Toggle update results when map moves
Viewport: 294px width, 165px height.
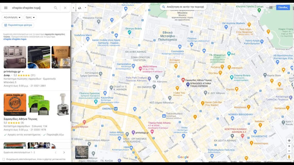(4, 159)
